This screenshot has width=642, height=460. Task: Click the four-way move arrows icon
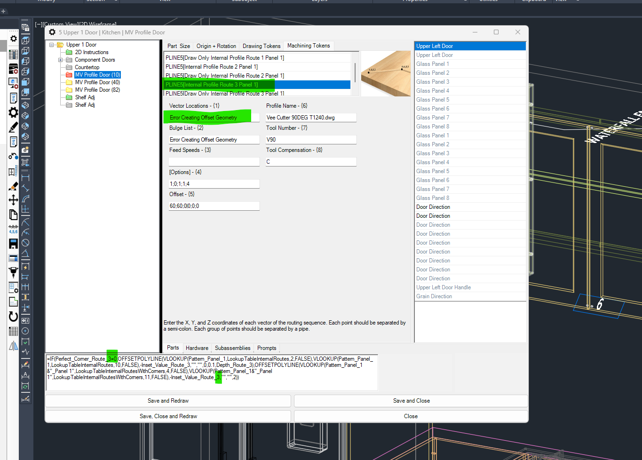[13, 200]
